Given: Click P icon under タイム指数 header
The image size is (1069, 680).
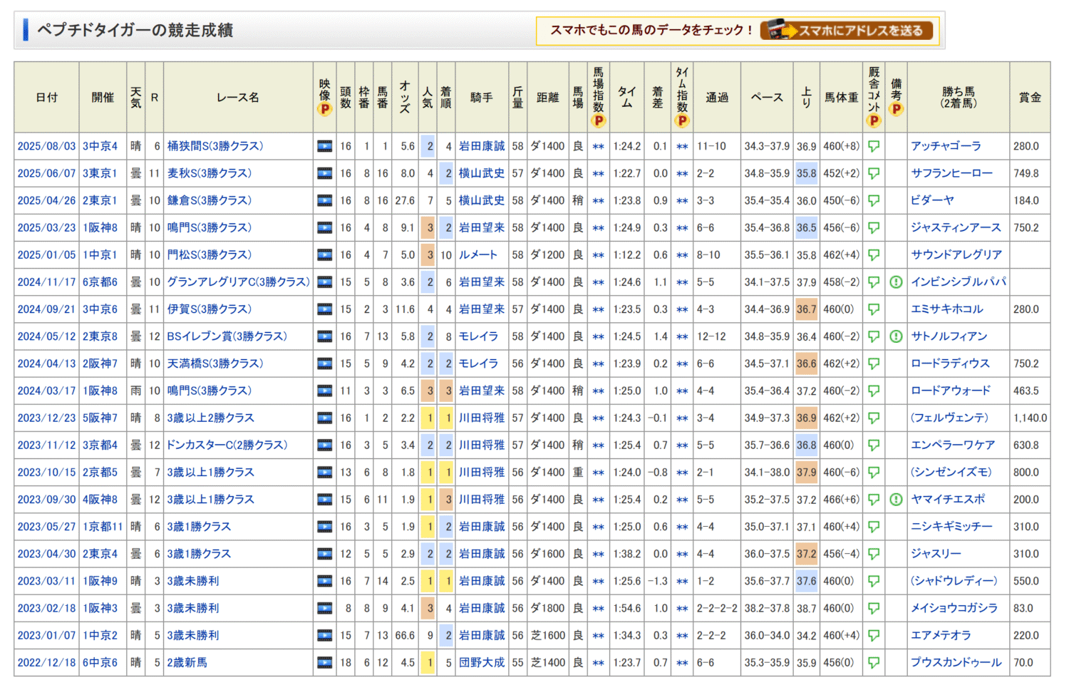Looking at the screenshot, I should (682, 120).
